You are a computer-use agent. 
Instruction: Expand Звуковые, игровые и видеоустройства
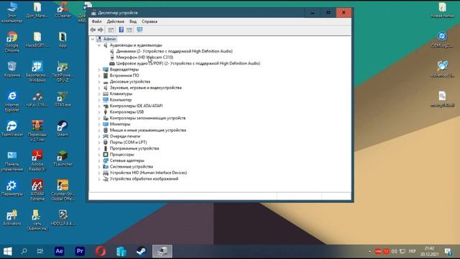(x=99, y=88)
